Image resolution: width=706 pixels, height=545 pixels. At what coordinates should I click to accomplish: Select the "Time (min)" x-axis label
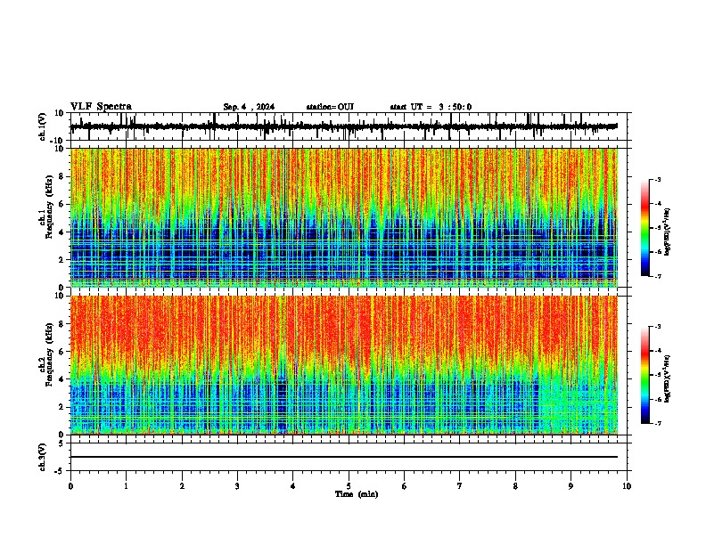point(357,494)
